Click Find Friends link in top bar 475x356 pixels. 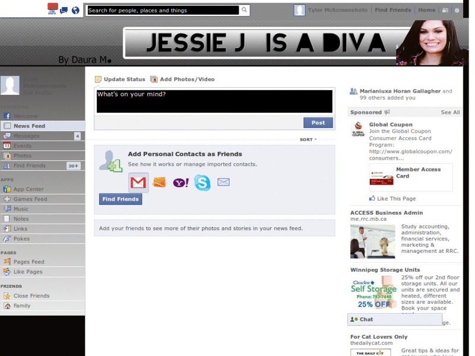pyautogui.click(x=393, y=10)
